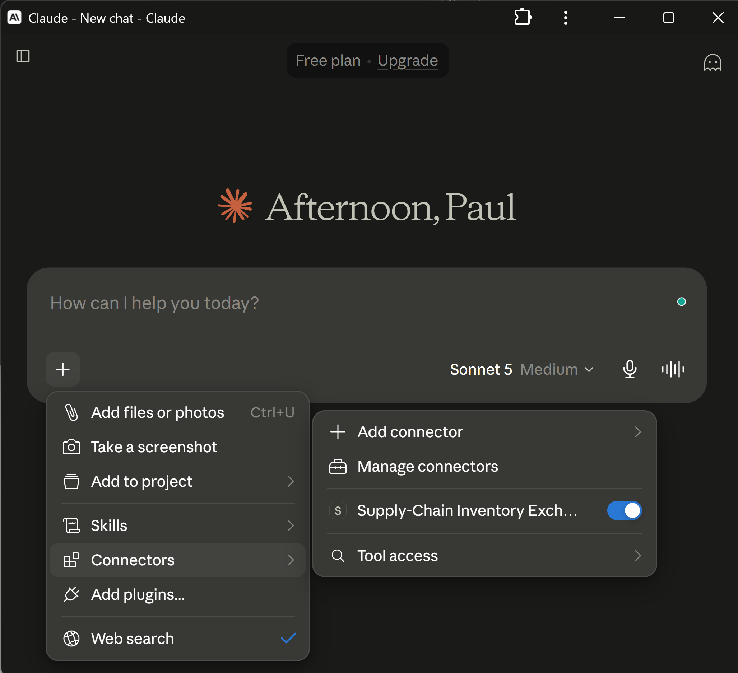Expand the Skills submenu chevron

pyautogui.click(x=291, y=525)
